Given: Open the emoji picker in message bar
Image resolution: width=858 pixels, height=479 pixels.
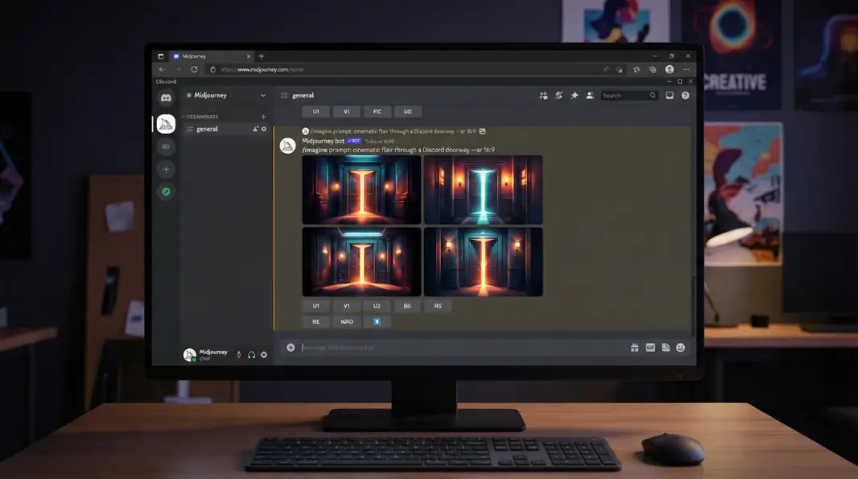Looking at the screenshot, I should click(x=680, y=348).
